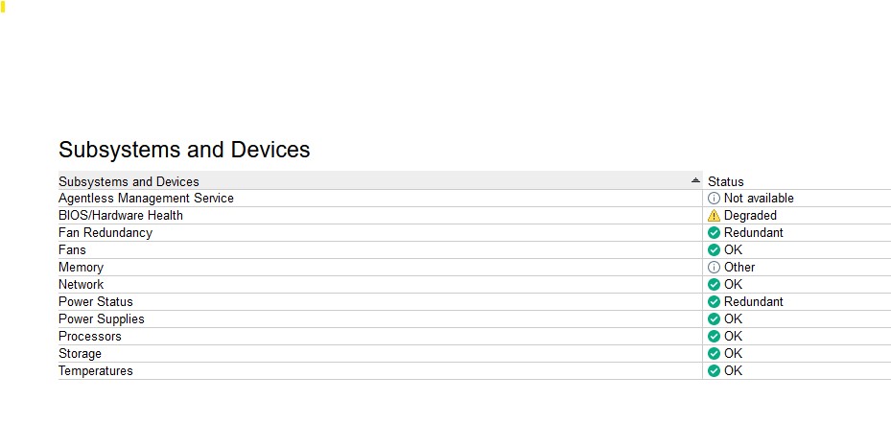Click the Memory Other info icon
891x448 pixels.
714,268
